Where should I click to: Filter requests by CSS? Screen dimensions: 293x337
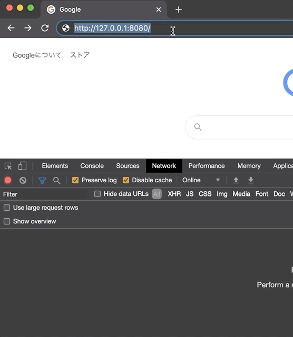tap(205, 194)
